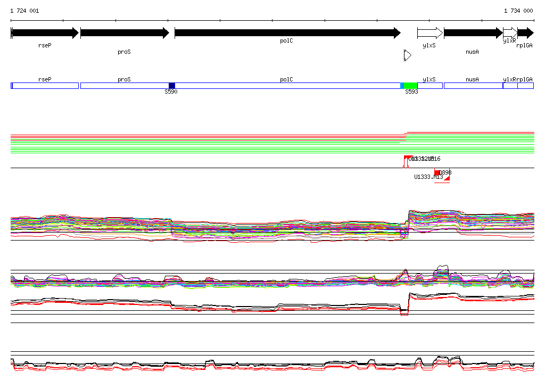Click the black nusA gene arrow
The height and width of the screenshot is (380, 545).
click(x=472, y=33)
